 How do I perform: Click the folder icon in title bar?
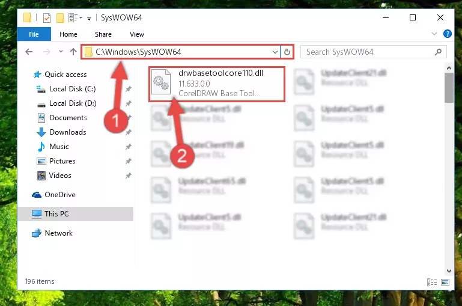[27, 18]
